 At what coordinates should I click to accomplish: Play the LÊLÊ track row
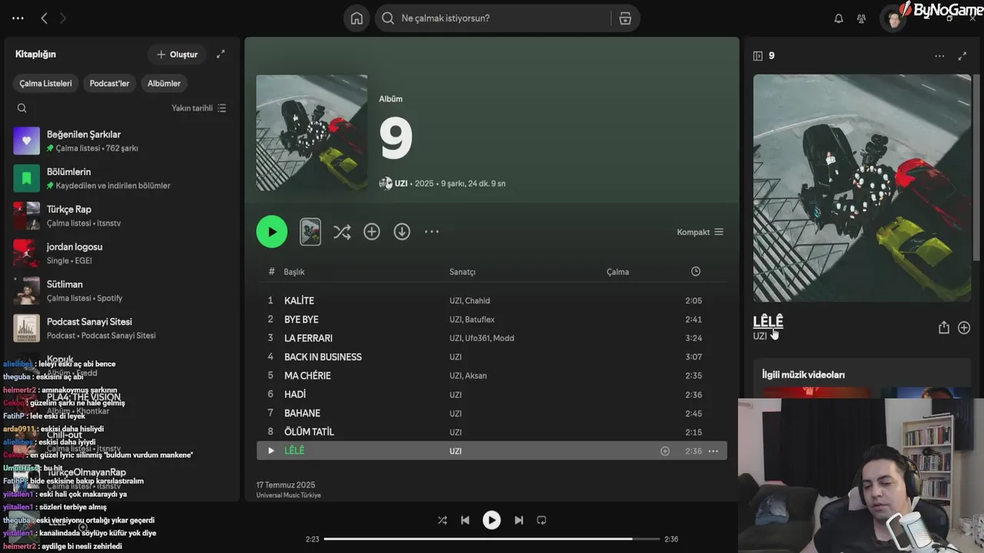pyautogui.click(x=271, y=451)
